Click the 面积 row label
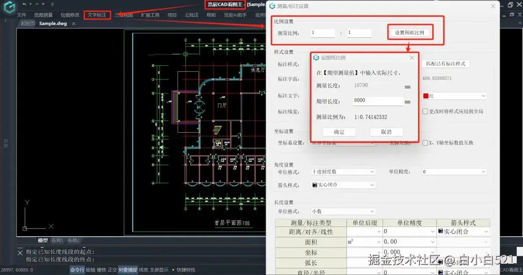The width and height of the screenshot is (523, 275). [x=311, y=242]
